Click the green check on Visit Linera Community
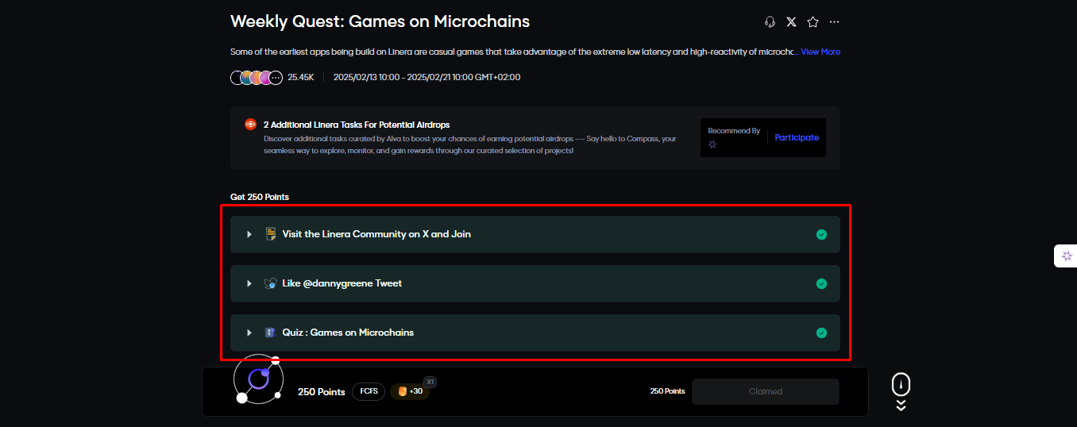 tap(821, 234)
